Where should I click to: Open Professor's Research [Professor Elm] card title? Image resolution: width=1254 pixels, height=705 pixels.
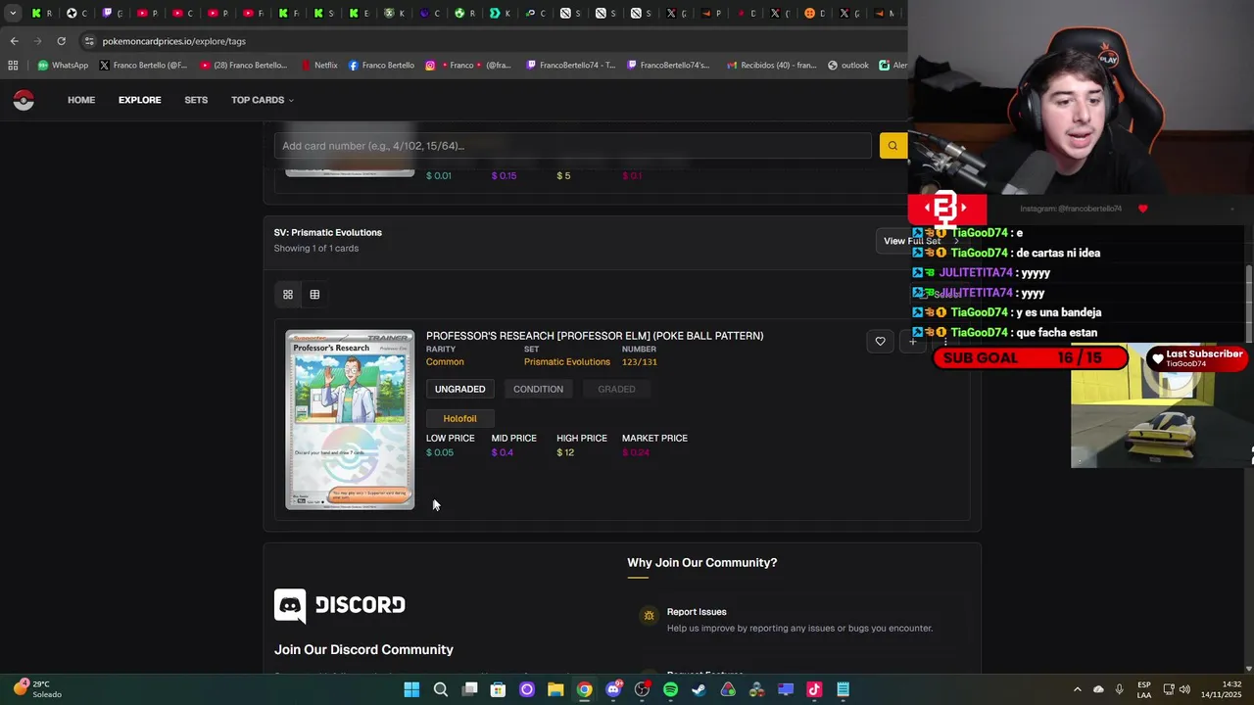595,336
